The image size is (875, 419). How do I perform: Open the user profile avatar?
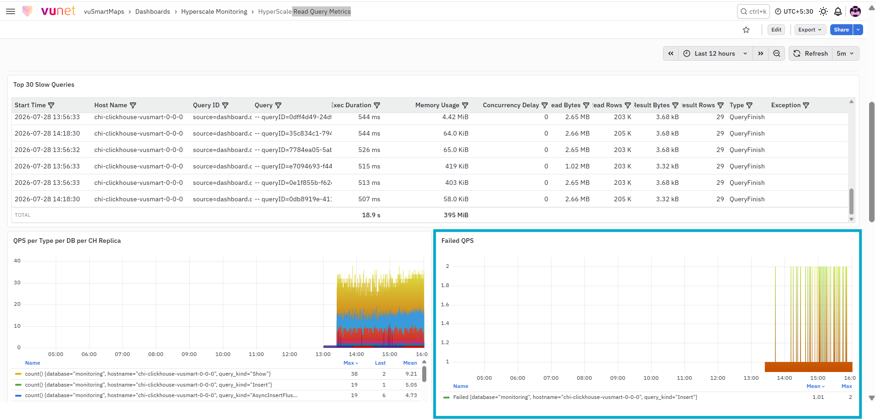[855, 11]
